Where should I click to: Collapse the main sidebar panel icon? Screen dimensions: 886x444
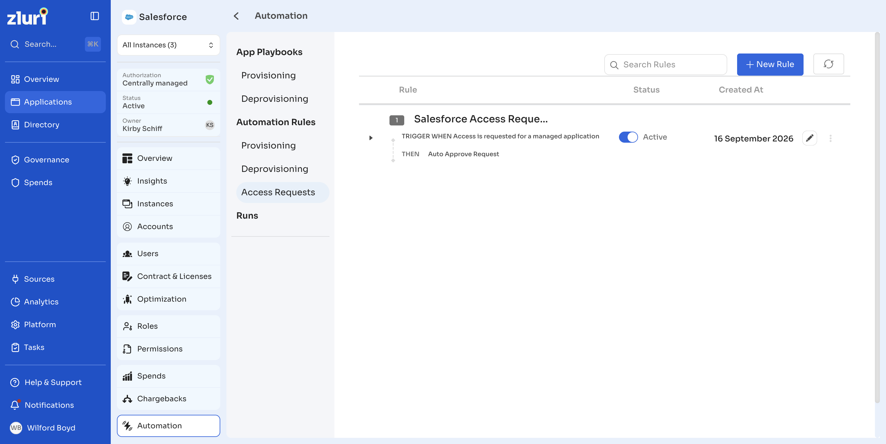tap(94, 16)
